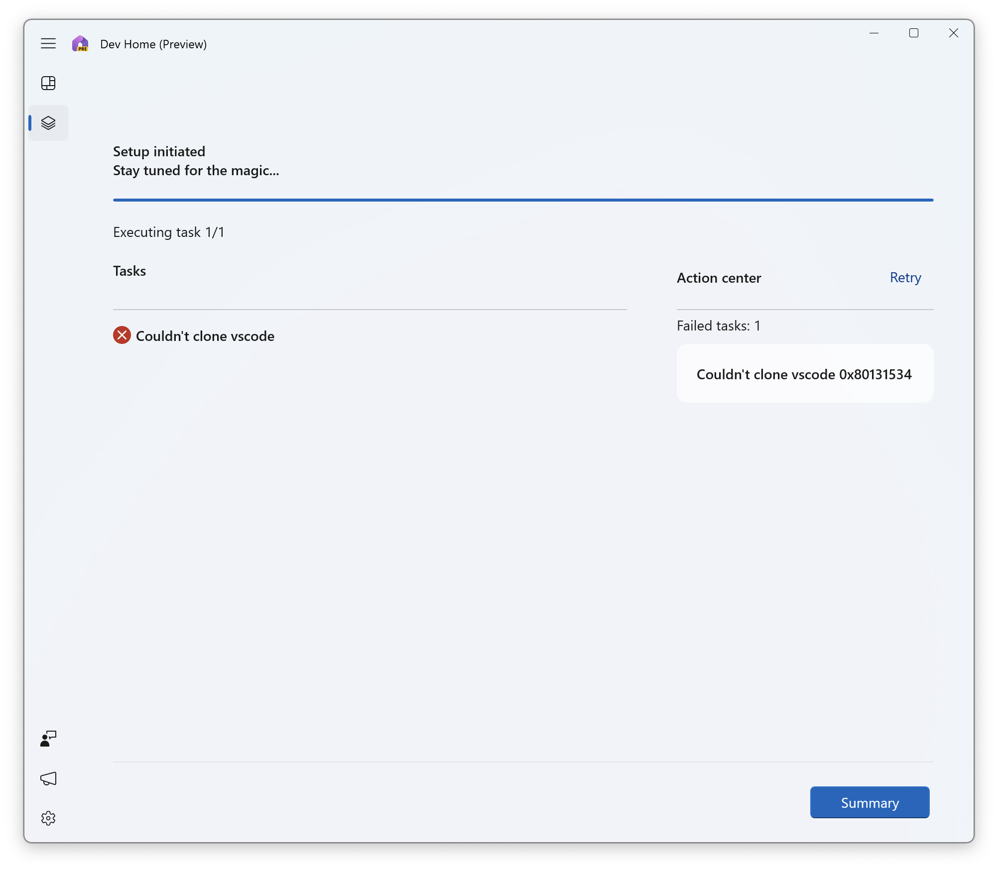The image size is (998, 870).
Task: Open the navigation hamburger menu
Action: click(x=48, y=43)
